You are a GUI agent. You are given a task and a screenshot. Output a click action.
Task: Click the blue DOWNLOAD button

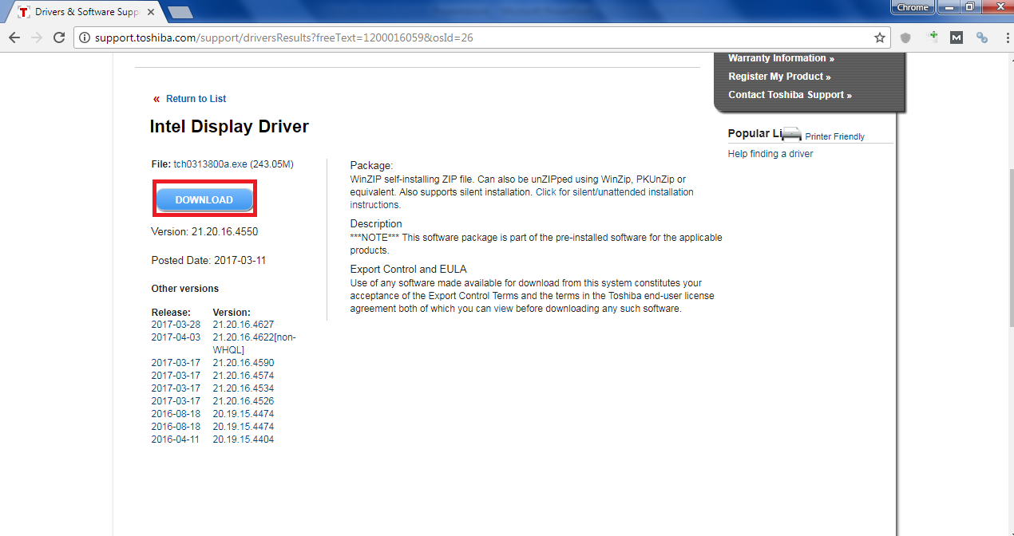204,199
